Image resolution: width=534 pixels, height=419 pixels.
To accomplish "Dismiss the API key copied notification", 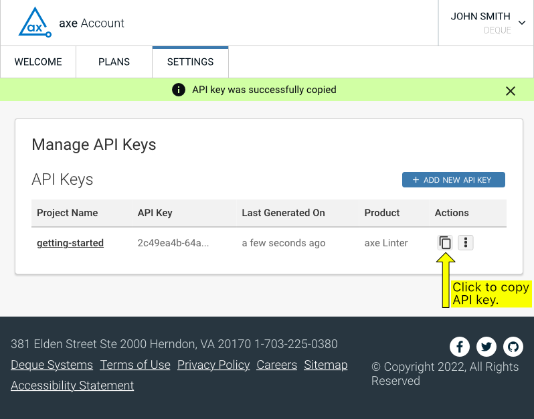I will pos(511,90).
